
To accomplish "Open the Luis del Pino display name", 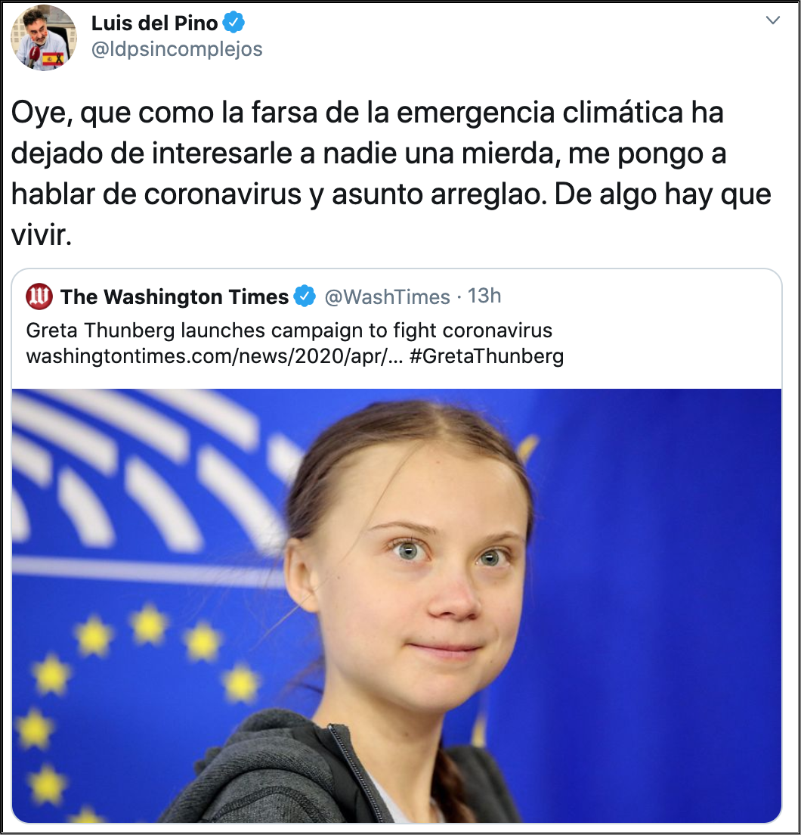I will 154,23.
